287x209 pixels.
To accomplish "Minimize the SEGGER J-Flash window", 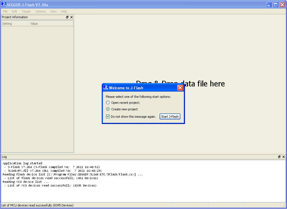I will (269, 5).
